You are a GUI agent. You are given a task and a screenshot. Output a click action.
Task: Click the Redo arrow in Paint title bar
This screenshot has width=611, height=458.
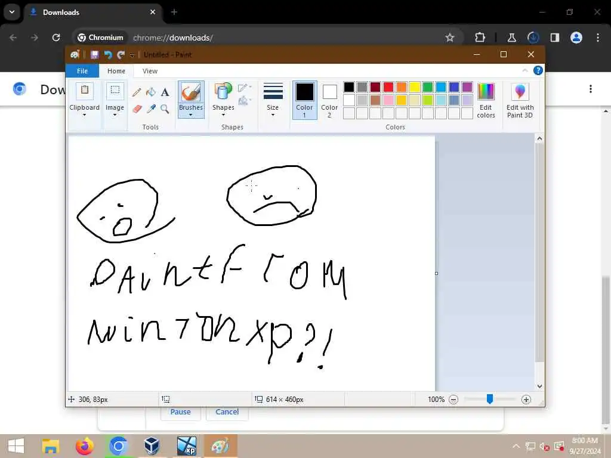(121, 54)
